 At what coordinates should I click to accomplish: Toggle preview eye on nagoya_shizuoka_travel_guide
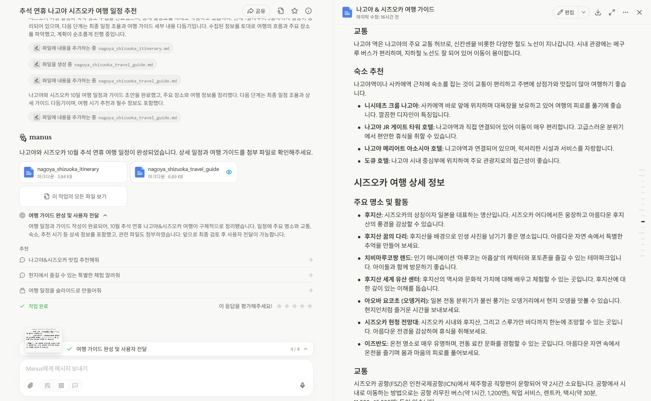pyautogui.click(x=229, y=172)
